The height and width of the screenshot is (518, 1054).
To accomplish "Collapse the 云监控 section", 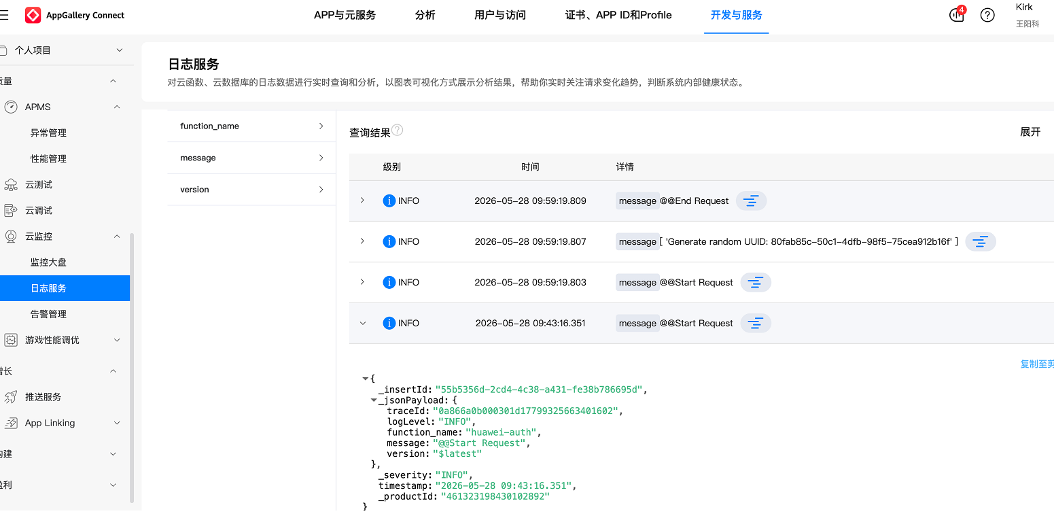I will 117,236.
